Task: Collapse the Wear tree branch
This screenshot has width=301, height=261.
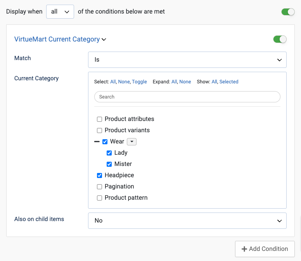Action: click(97, 142)
